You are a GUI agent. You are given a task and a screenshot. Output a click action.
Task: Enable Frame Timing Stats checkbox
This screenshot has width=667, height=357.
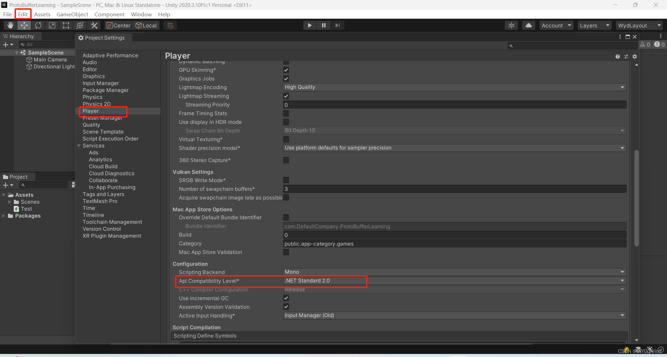[286, 113]
